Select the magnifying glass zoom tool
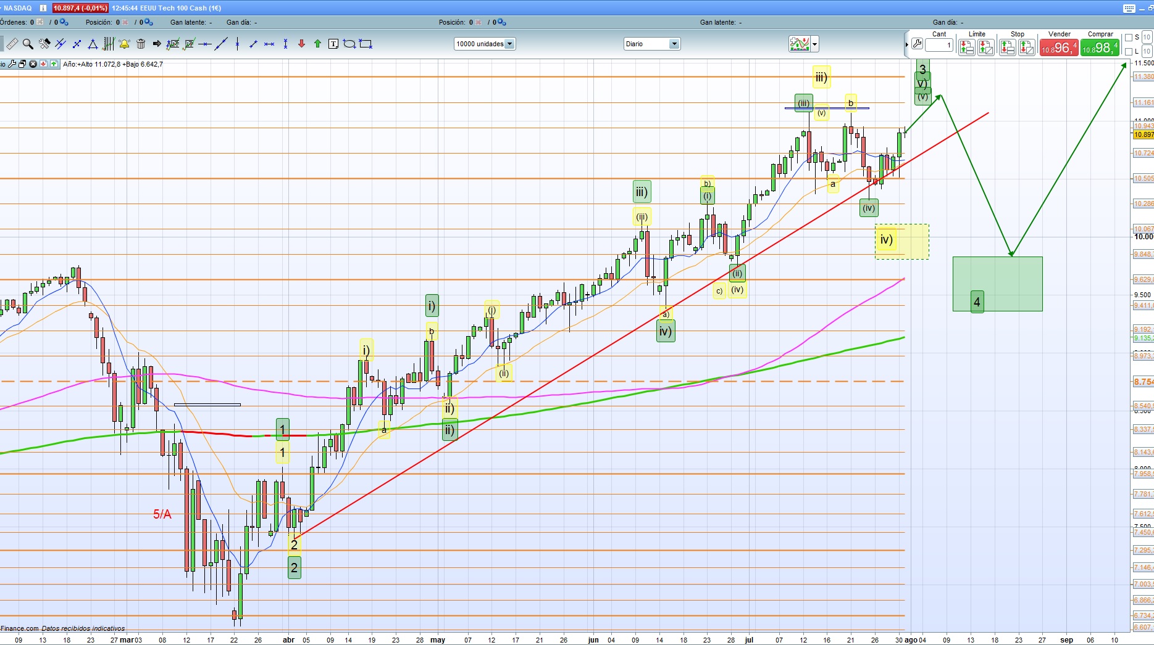Image resolution: width=1154 pixels, height=645 pixels. (28, 44)
